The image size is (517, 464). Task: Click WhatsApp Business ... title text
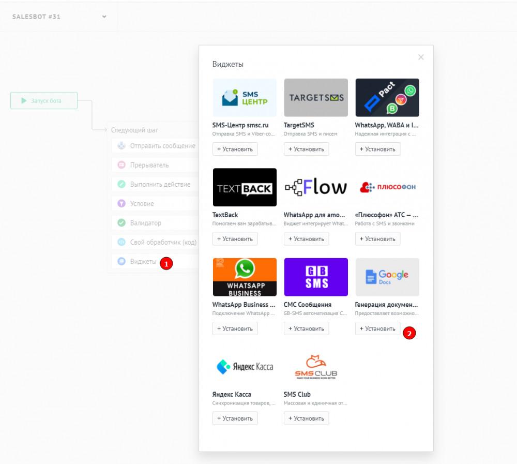pos(244,305)
